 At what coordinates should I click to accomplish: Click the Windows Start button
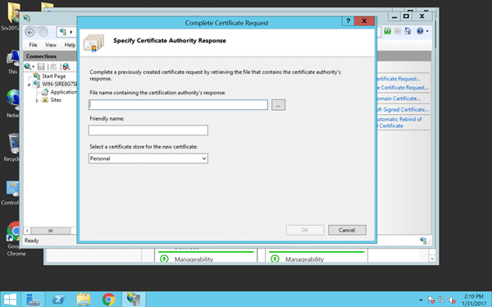10,300
